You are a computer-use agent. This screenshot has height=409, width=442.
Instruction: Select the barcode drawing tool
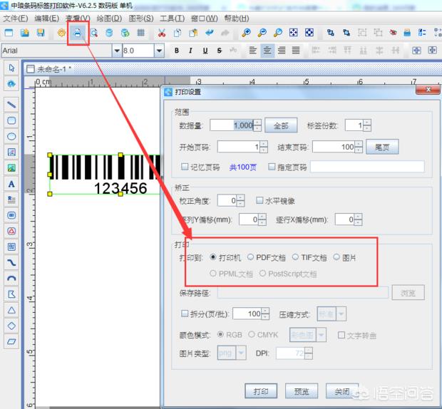tap(11, 215)
